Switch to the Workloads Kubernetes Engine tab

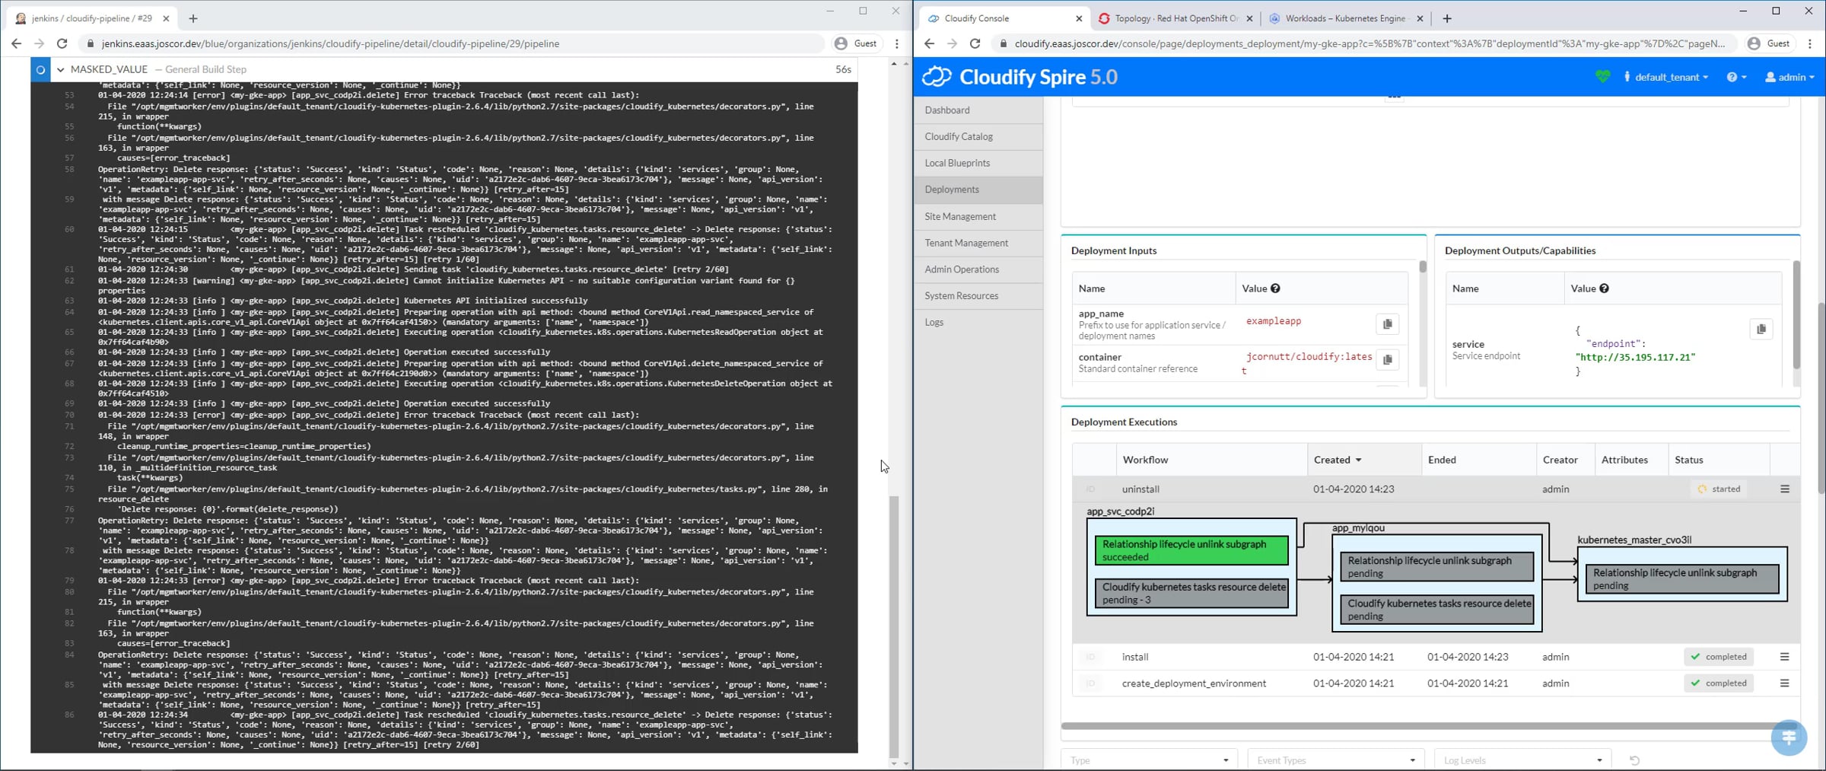pyautogui.click(x=1344, y=18)
